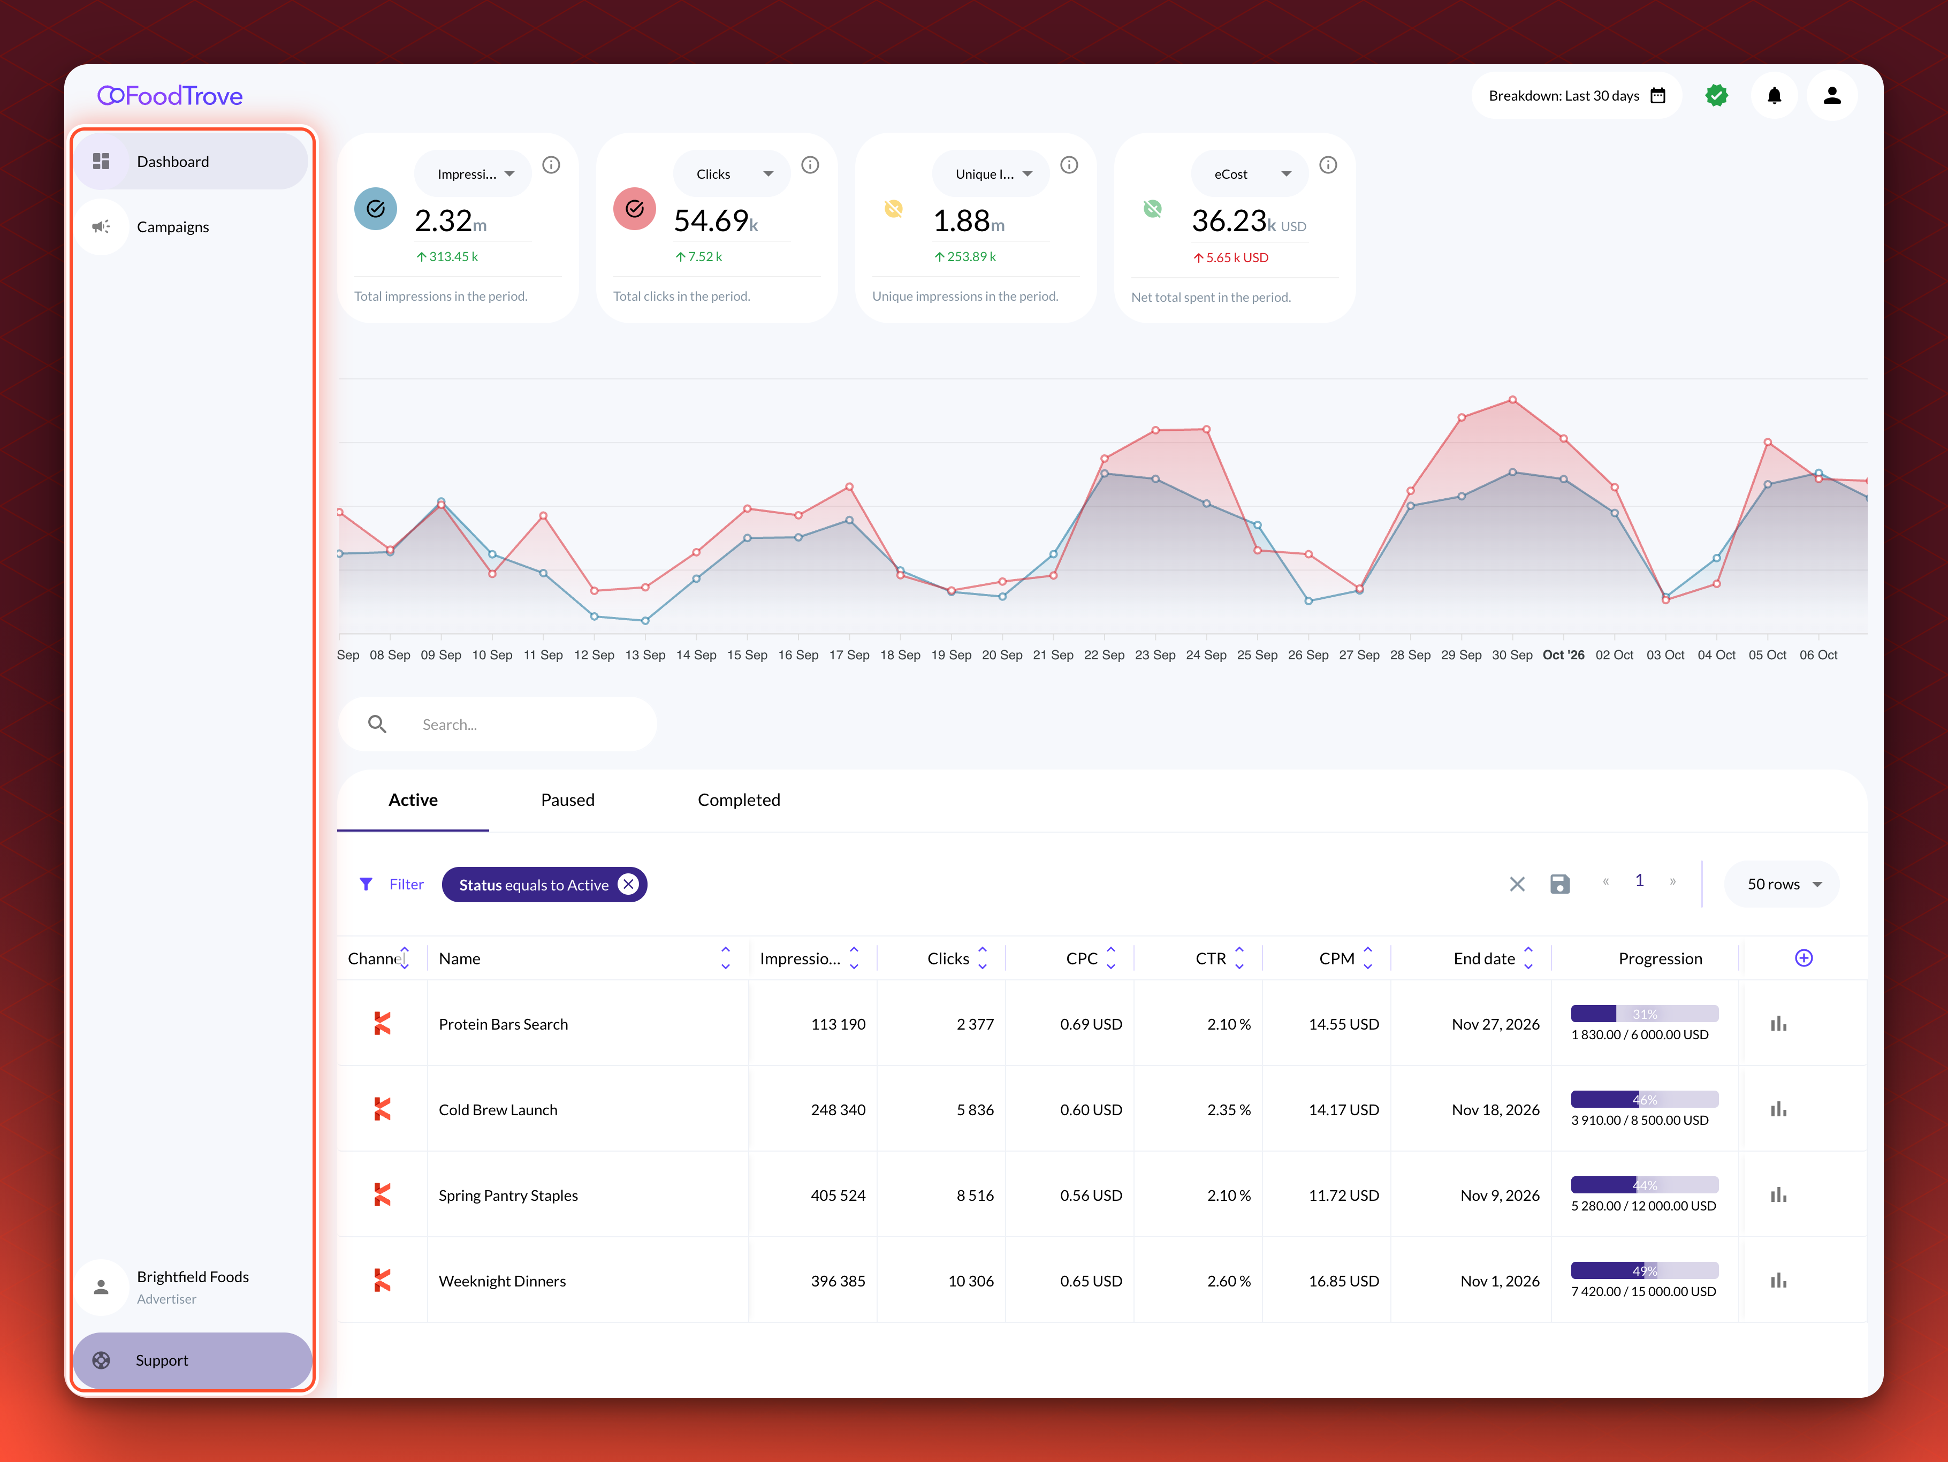This screenshot has height=1462, width=1948.
Task: Open Campaigns in the sidebar
Action: (191, 226)
